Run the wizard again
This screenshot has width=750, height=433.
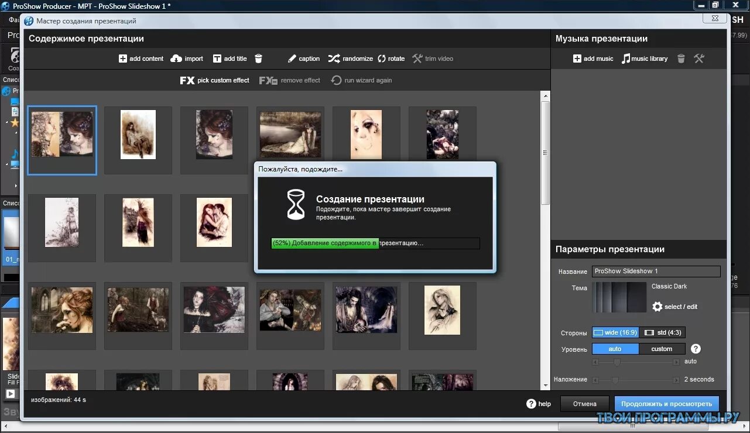click(x=361, y=80)
